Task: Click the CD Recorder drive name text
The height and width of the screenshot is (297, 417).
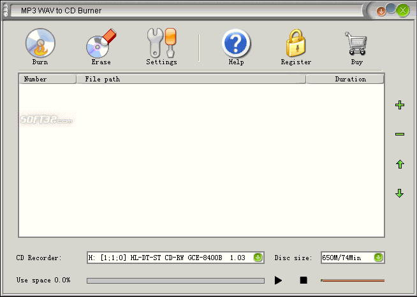Action: pyautogui.click(x=167, y=258)
